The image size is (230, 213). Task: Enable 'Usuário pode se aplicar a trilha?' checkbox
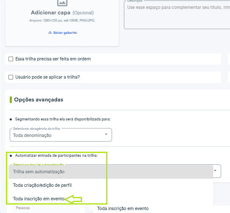point(11,77)
